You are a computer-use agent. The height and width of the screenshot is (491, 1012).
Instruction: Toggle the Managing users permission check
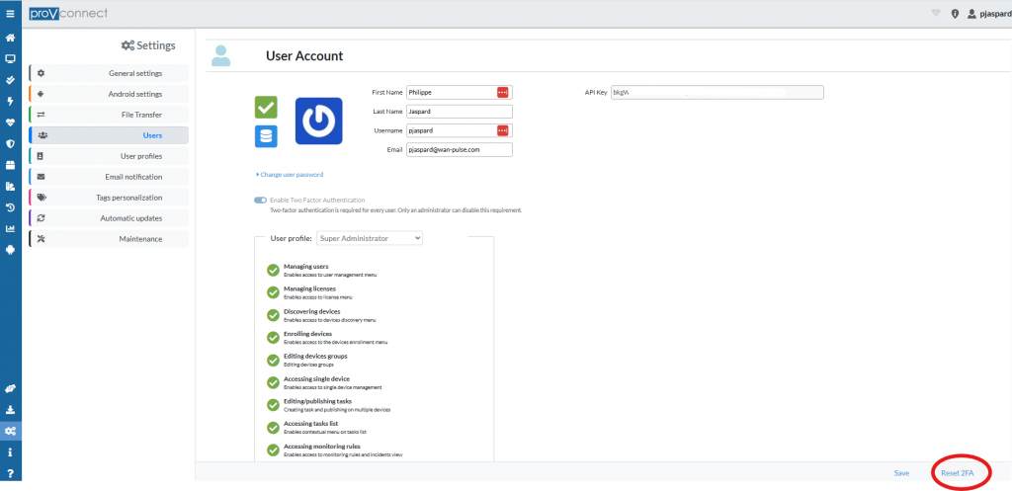click(x=273, y=270)
